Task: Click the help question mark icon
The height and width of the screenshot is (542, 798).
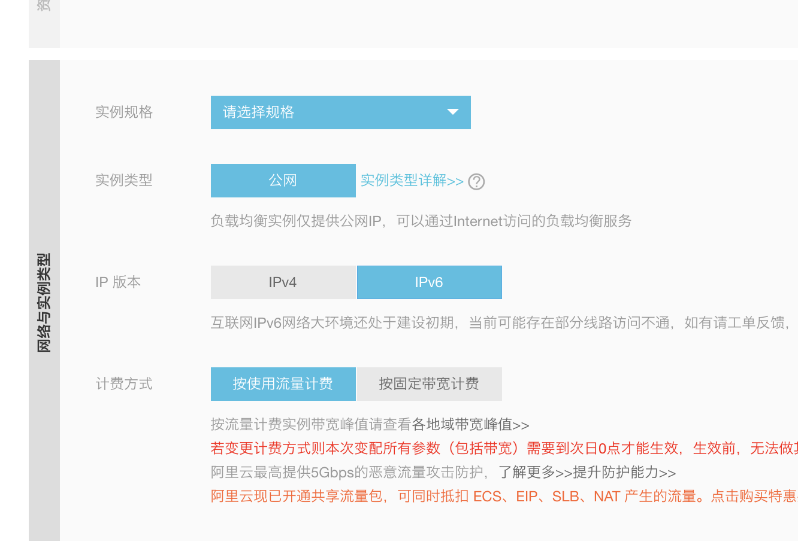Action: 476,181
